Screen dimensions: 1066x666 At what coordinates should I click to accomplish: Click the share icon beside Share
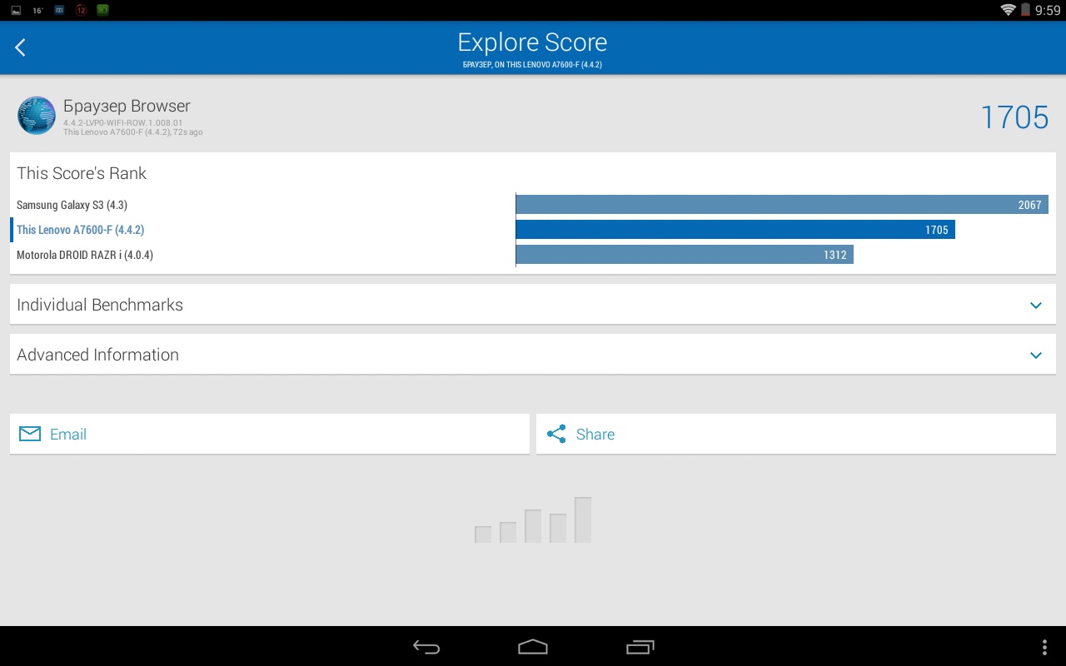(556, 434)
